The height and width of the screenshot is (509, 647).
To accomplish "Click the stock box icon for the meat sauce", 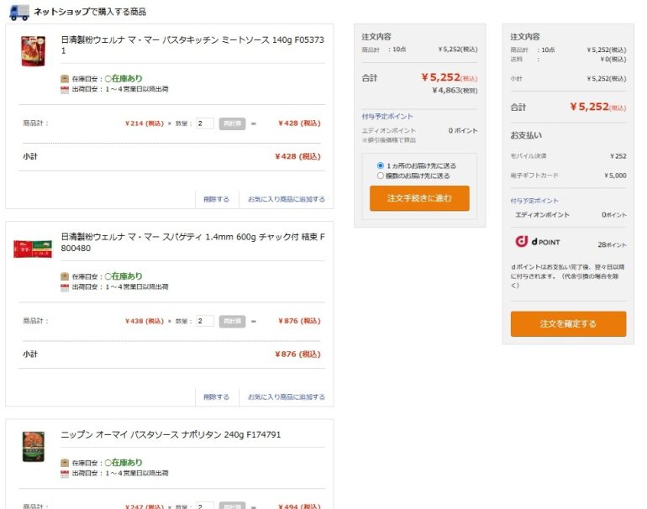I will 65,78.
